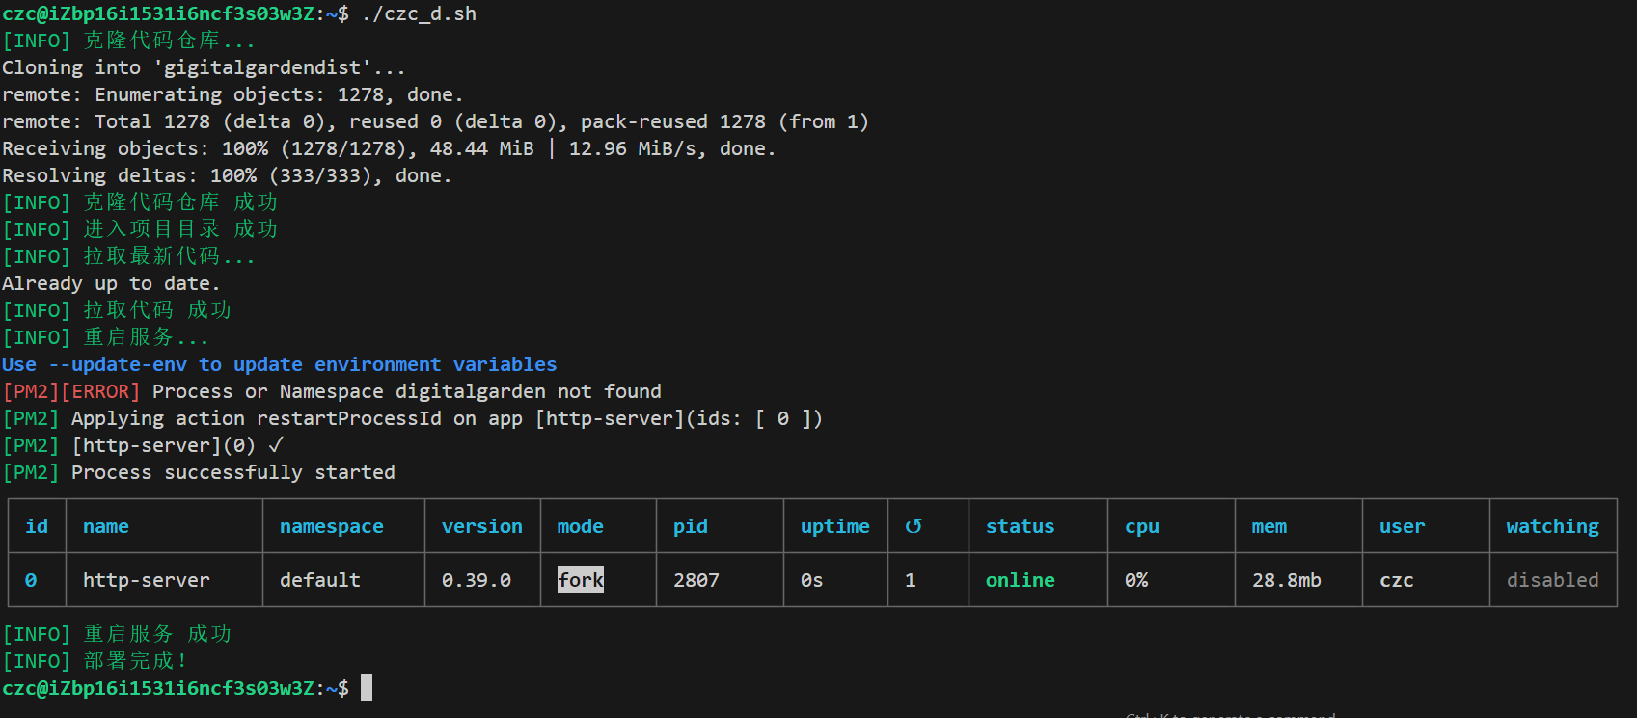
Task: Click the '[http-server](0) ✓' line
Action: [x=143, y=445]
